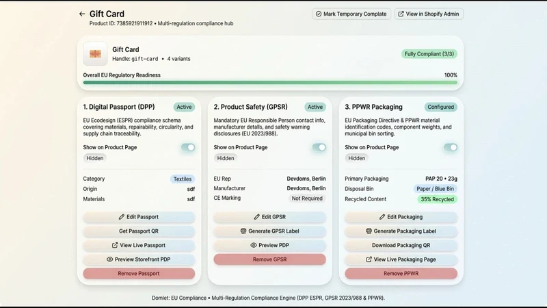Screen dimensions: 547x308
Task: Click the Configured badge on PPWR Packaging
Action: pyautogui.click(x=440, y=107)
